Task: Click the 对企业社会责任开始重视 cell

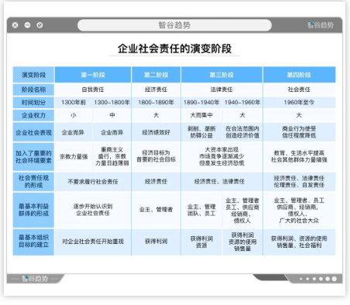Action: pos(93,242)
